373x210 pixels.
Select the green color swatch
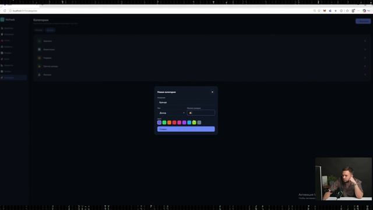[x=164, y=123]
